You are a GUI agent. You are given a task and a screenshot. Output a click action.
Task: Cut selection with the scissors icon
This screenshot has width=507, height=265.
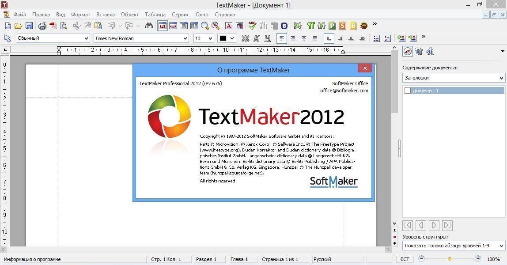point(77,26)
